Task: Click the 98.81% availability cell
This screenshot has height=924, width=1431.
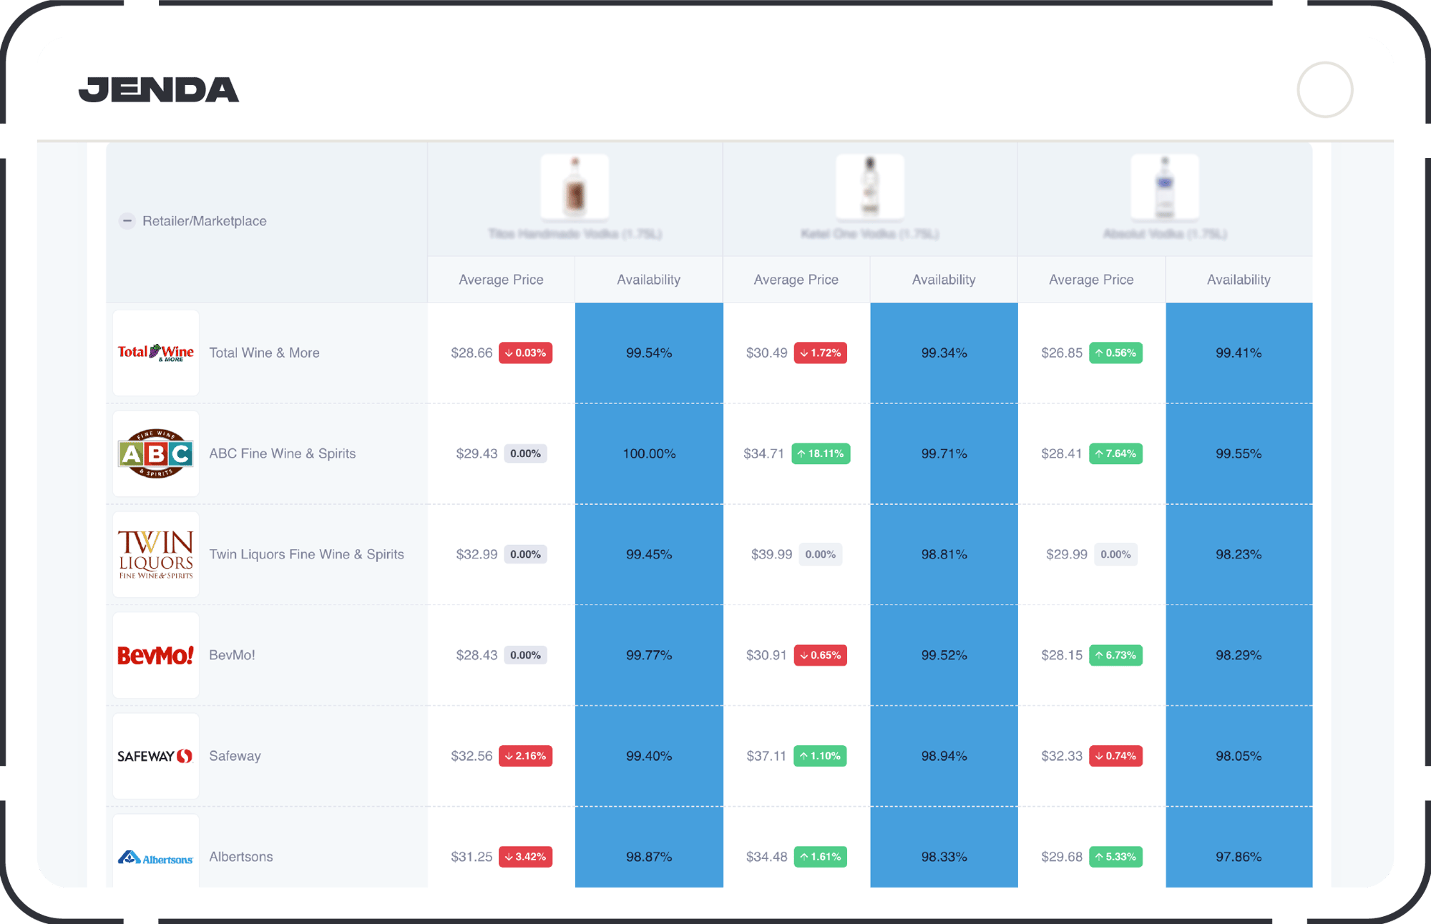Action: click(x=944, y=554)
